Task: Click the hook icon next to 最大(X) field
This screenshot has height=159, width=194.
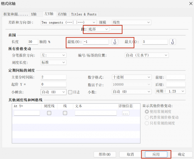Action: (173, 42)
